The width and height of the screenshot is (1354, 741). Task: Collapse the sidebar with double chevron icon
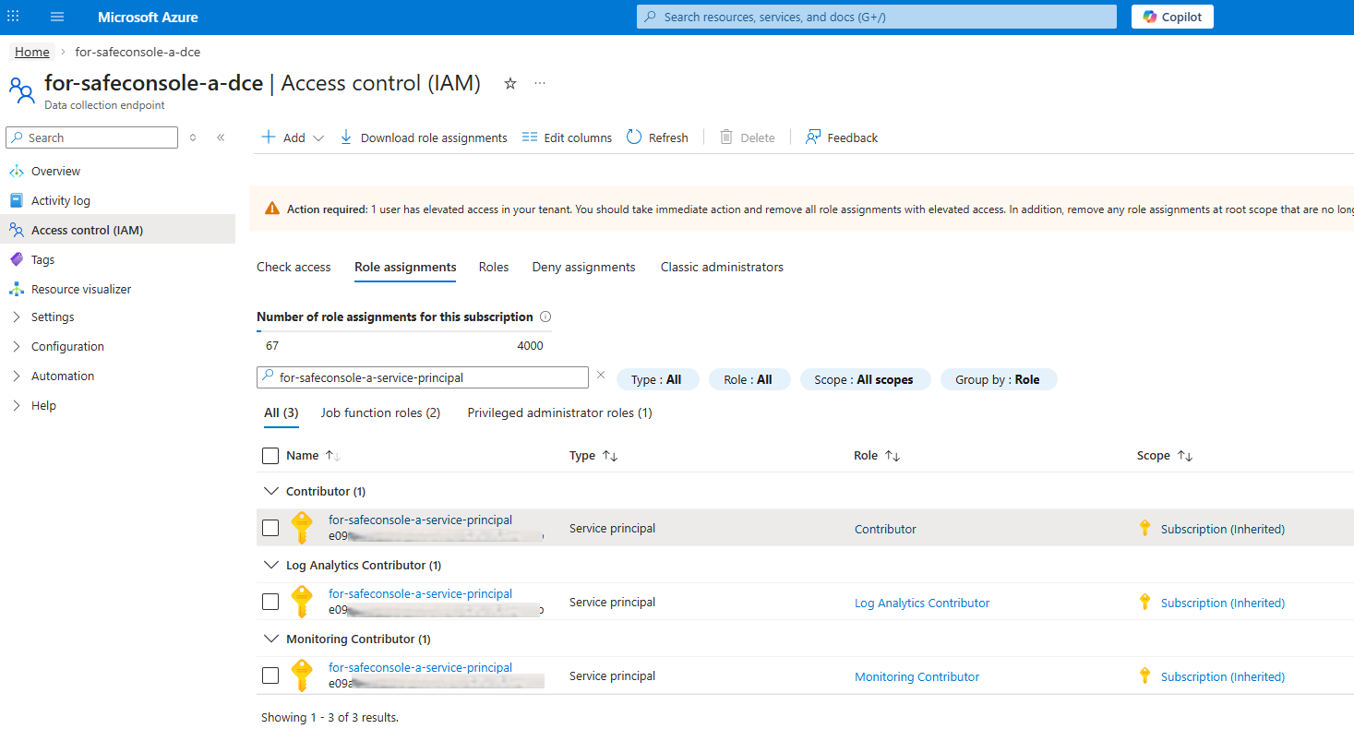point(221,137)
